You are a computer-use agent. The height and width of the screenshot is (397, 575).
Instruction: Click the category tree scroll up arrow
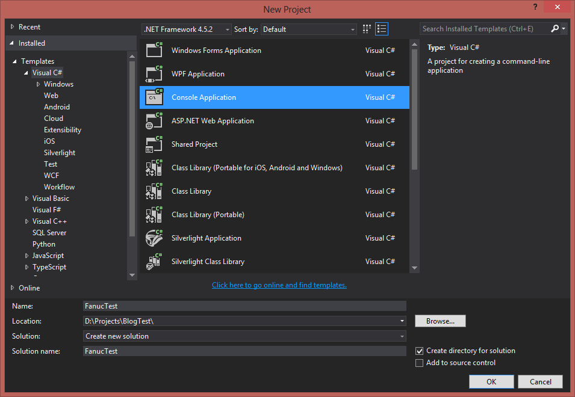point(132,57)
